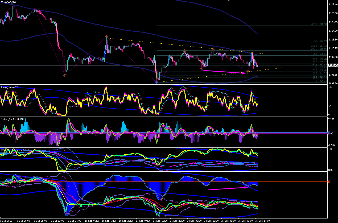338x223 pixels.
Task: Click the Fibonacci level label 161.8 1106.44
Action: point(319,59)
